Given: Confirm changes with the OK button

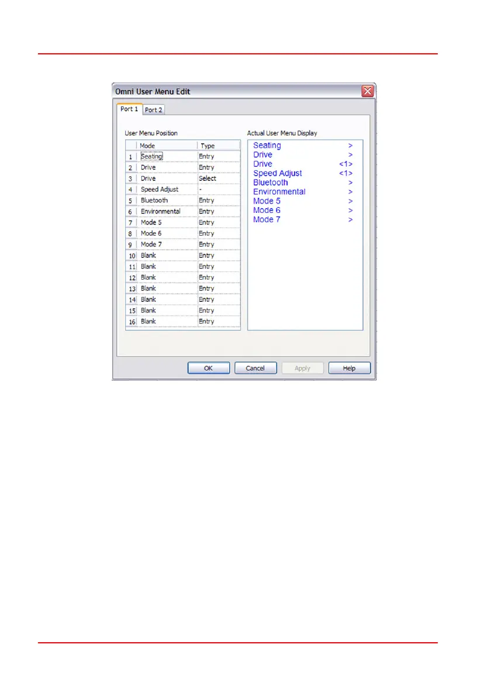Looking at the screenshot, I should (209, 368).
